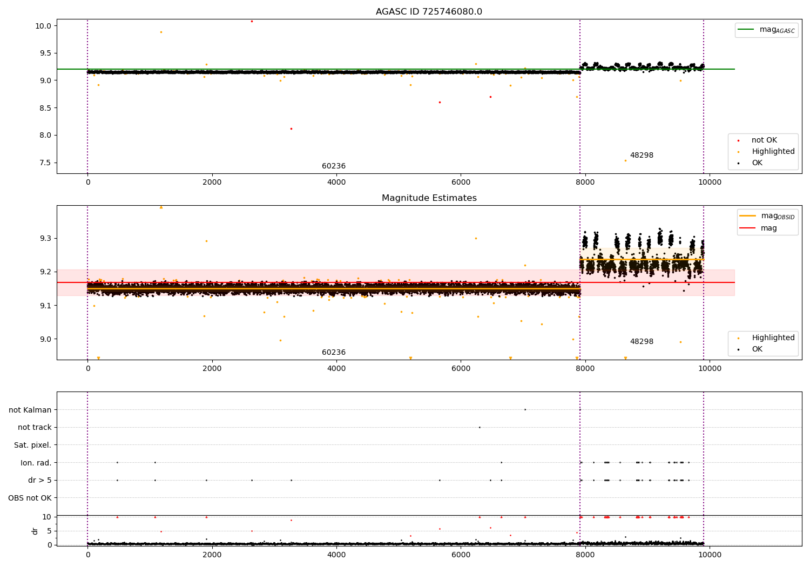The width and height of the screenshot is (810, 567).
Task: Click the 'Ion. rad.' row label
Action: click(36, 463)
